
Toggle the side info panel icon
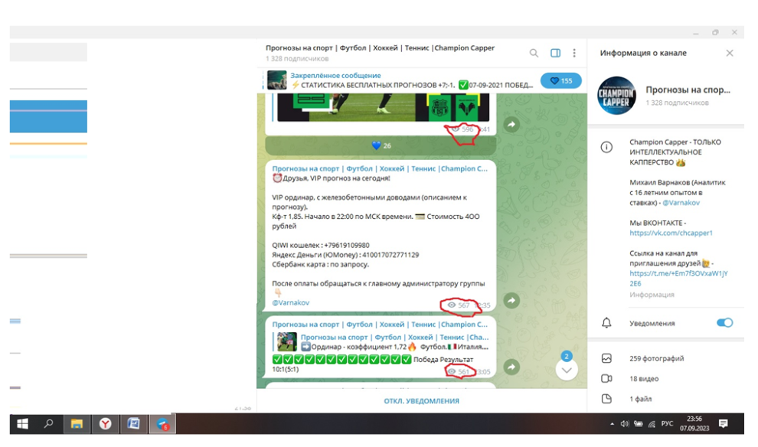555,53
